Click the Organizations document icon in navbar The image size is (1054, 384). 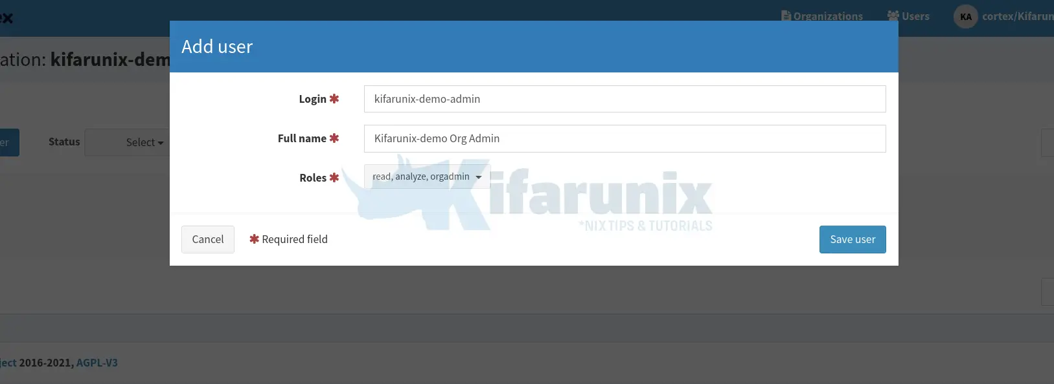click(786, 16)
